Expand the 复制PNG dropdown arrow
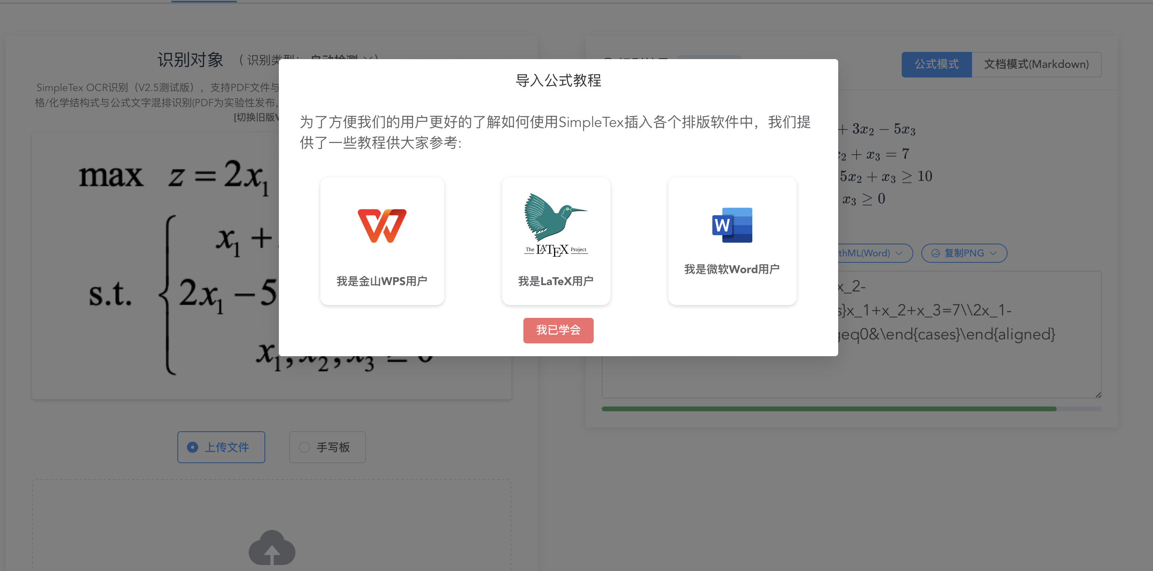Viewport: 1153px width, 571px height. pyautogui.click(x=994, y=253)
